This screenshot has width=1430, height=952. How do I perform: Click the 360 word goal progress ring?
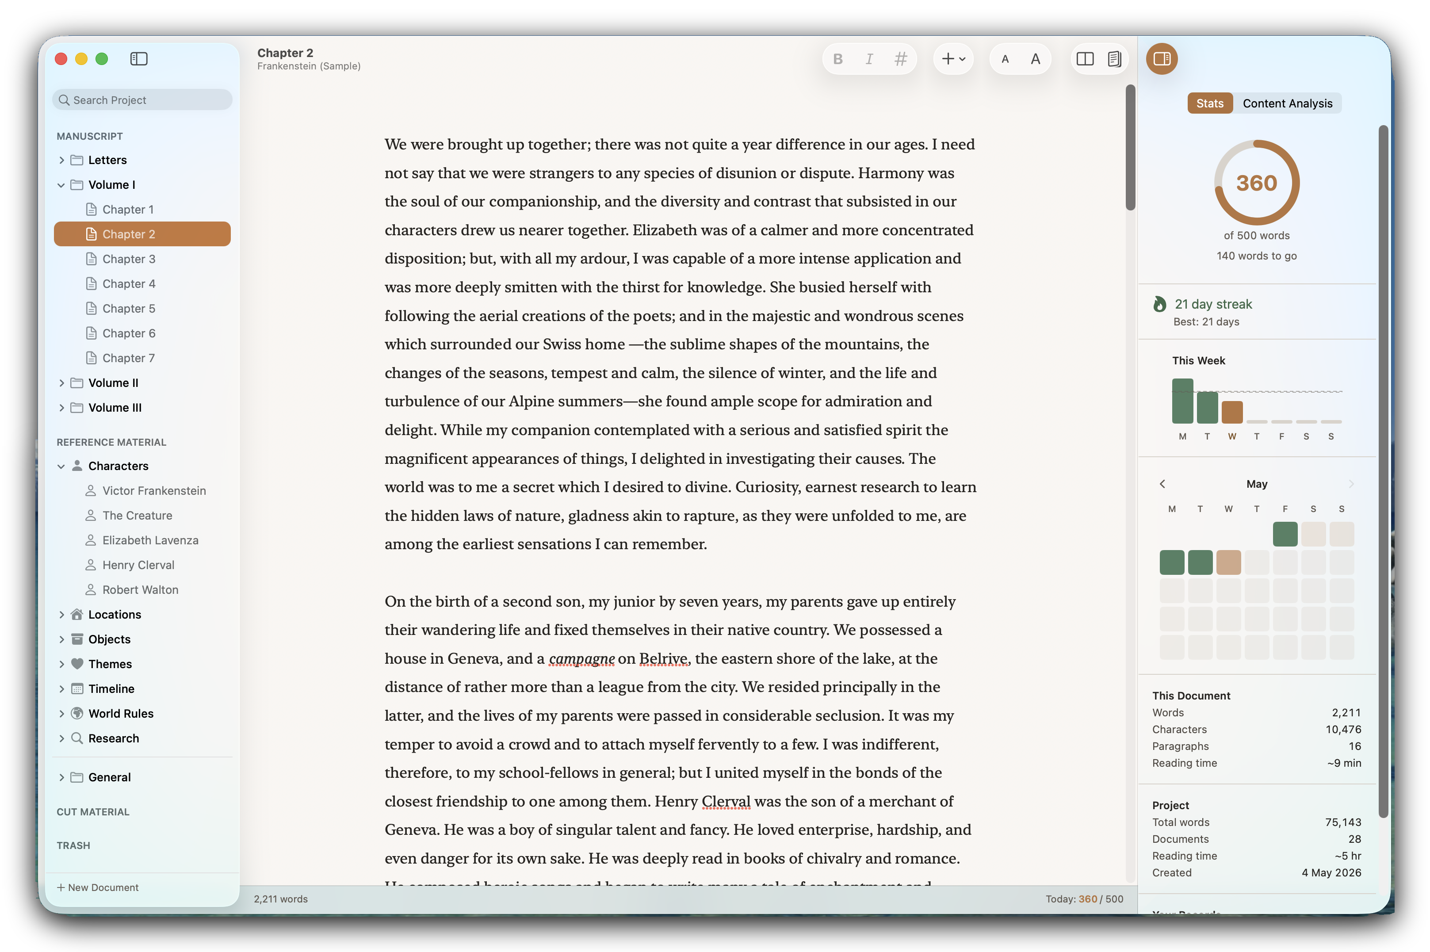[1256, 183]
